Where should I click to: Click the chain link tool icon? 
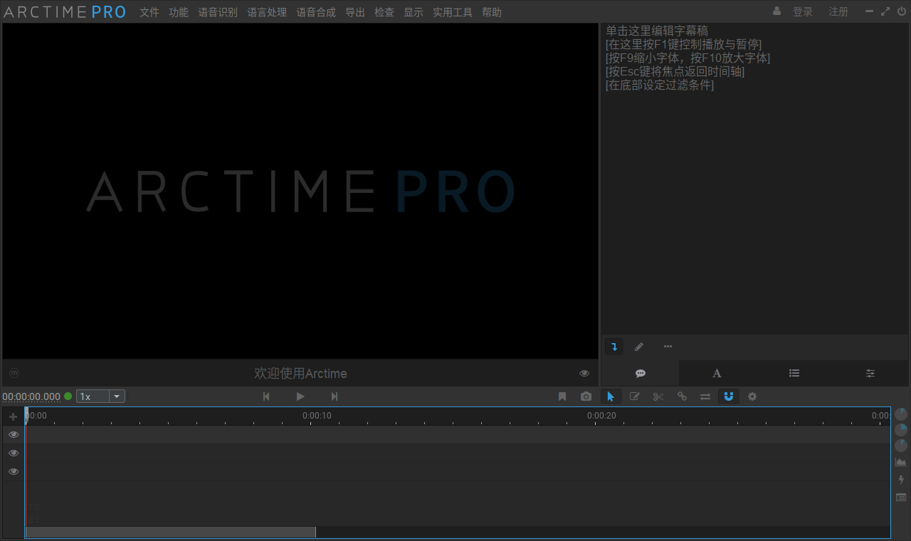coord(682,396)
